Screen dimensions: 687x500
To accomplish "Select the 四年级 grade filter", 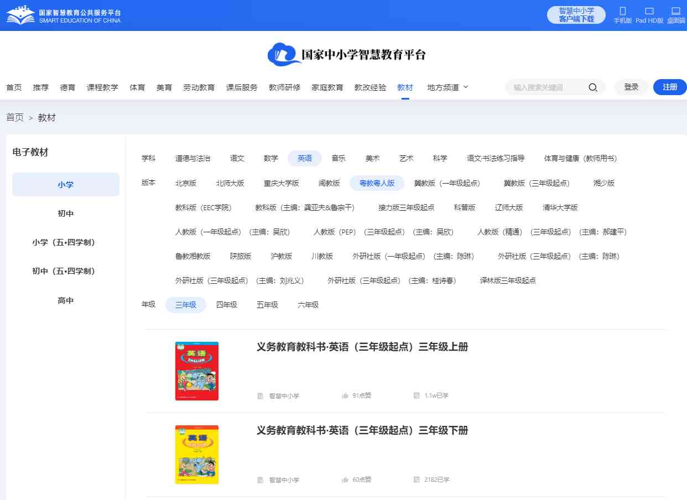I will [227, 305].
